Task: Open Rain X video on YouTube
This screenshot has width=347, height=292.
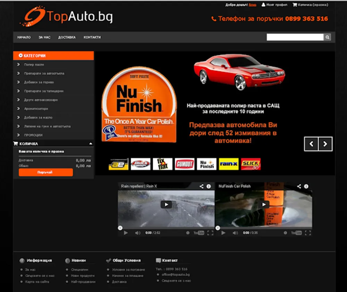Action: 199,233
